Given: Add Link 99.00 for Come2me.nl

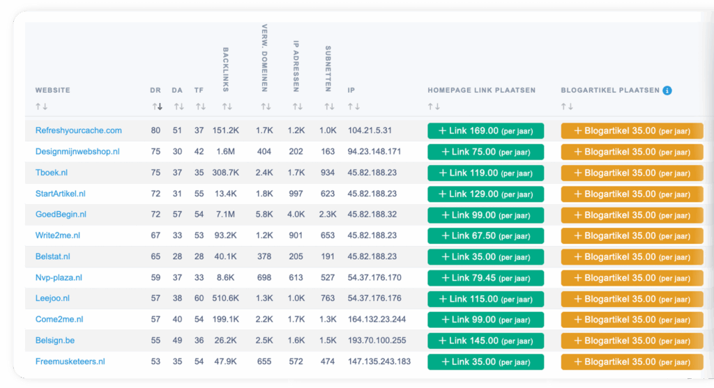Looking at the screenshot, I should pyautogui.click(x=485, y=319).
